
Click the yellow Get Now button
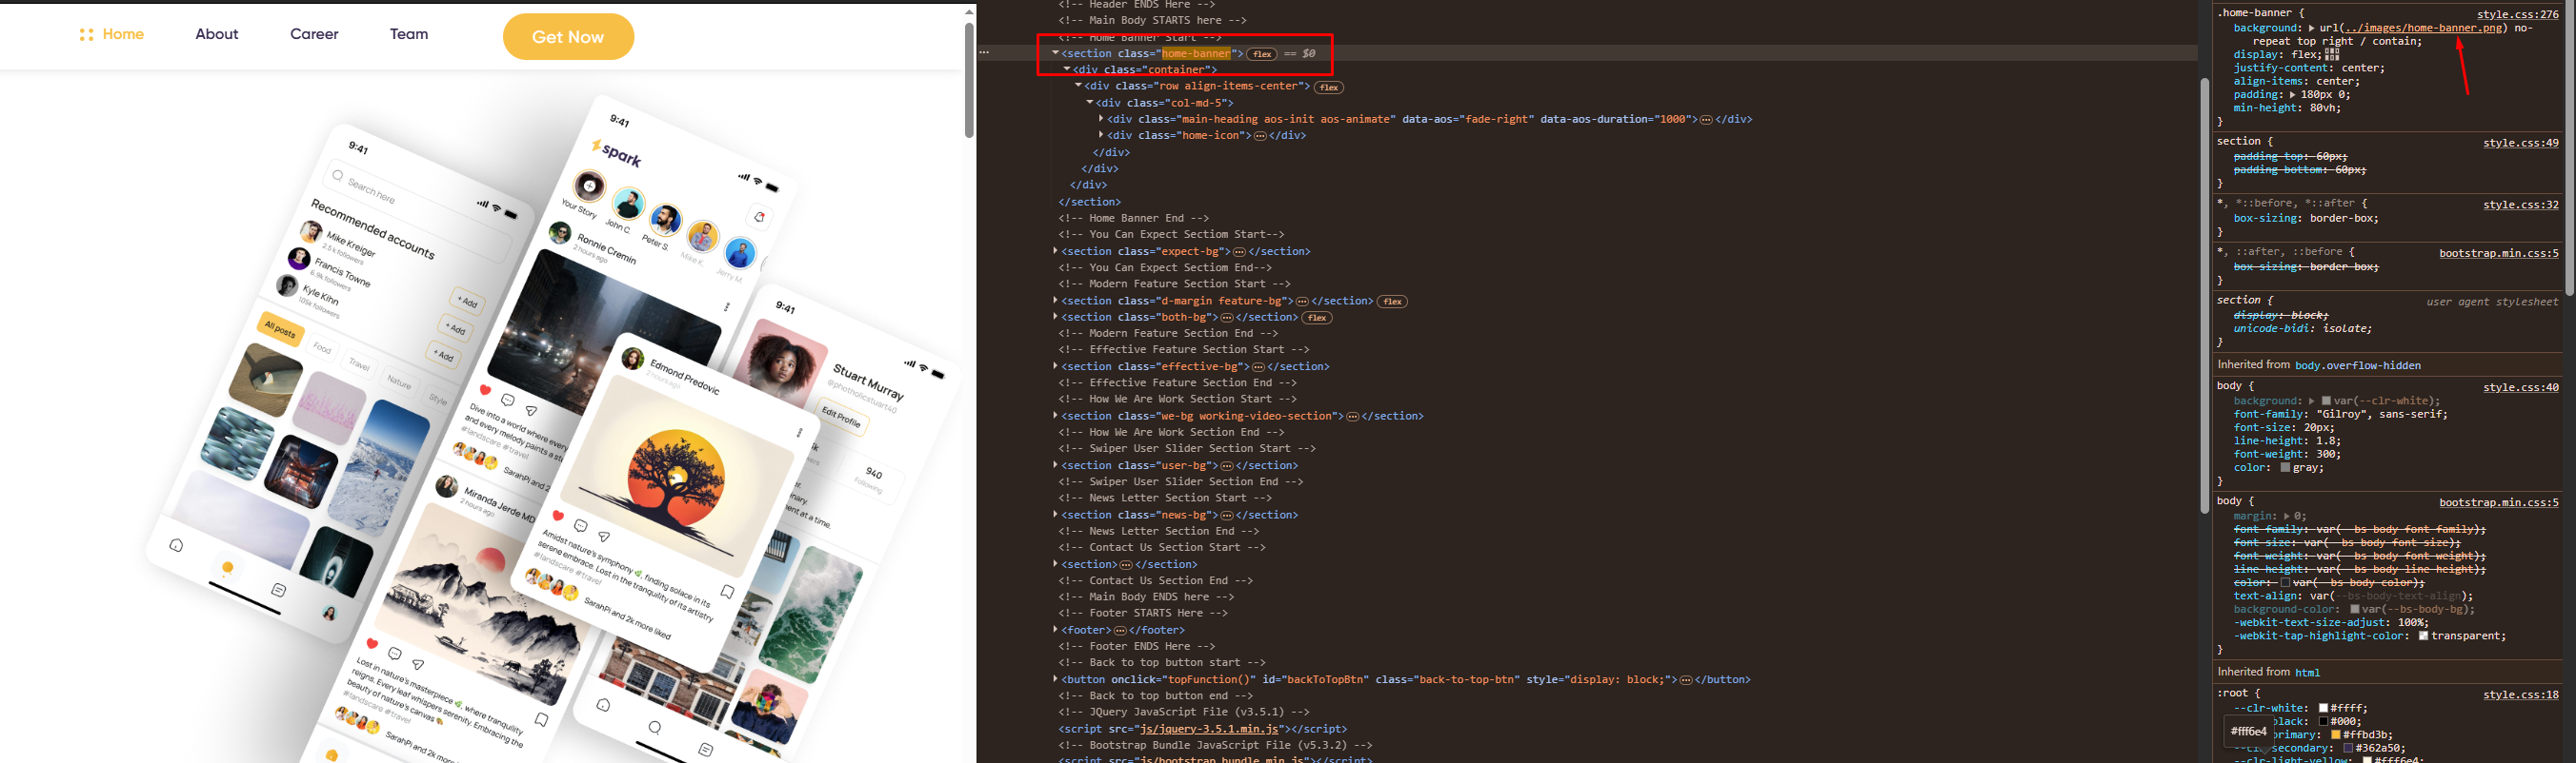(x=568, y=37)
